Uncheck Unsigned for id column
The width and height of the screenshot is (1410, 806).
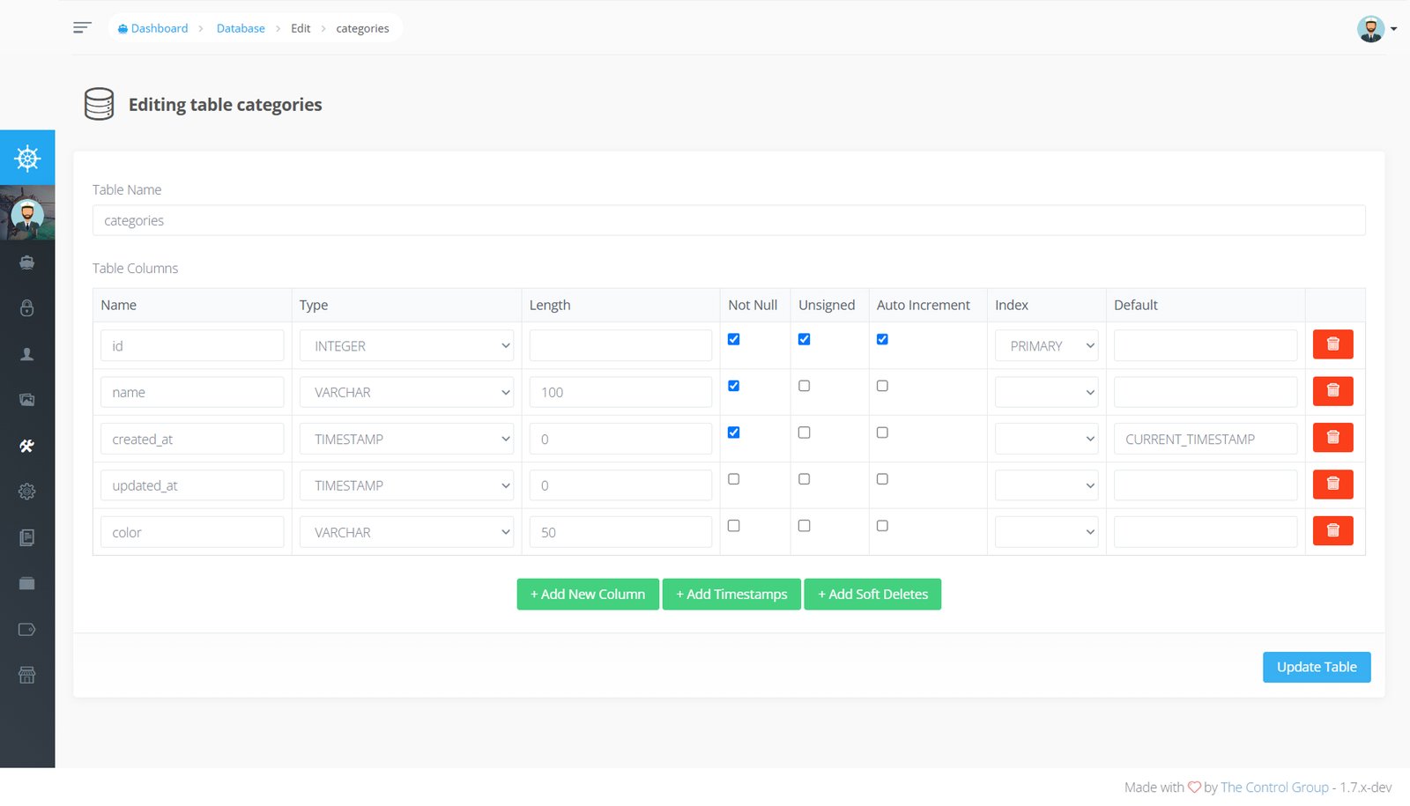804,339
